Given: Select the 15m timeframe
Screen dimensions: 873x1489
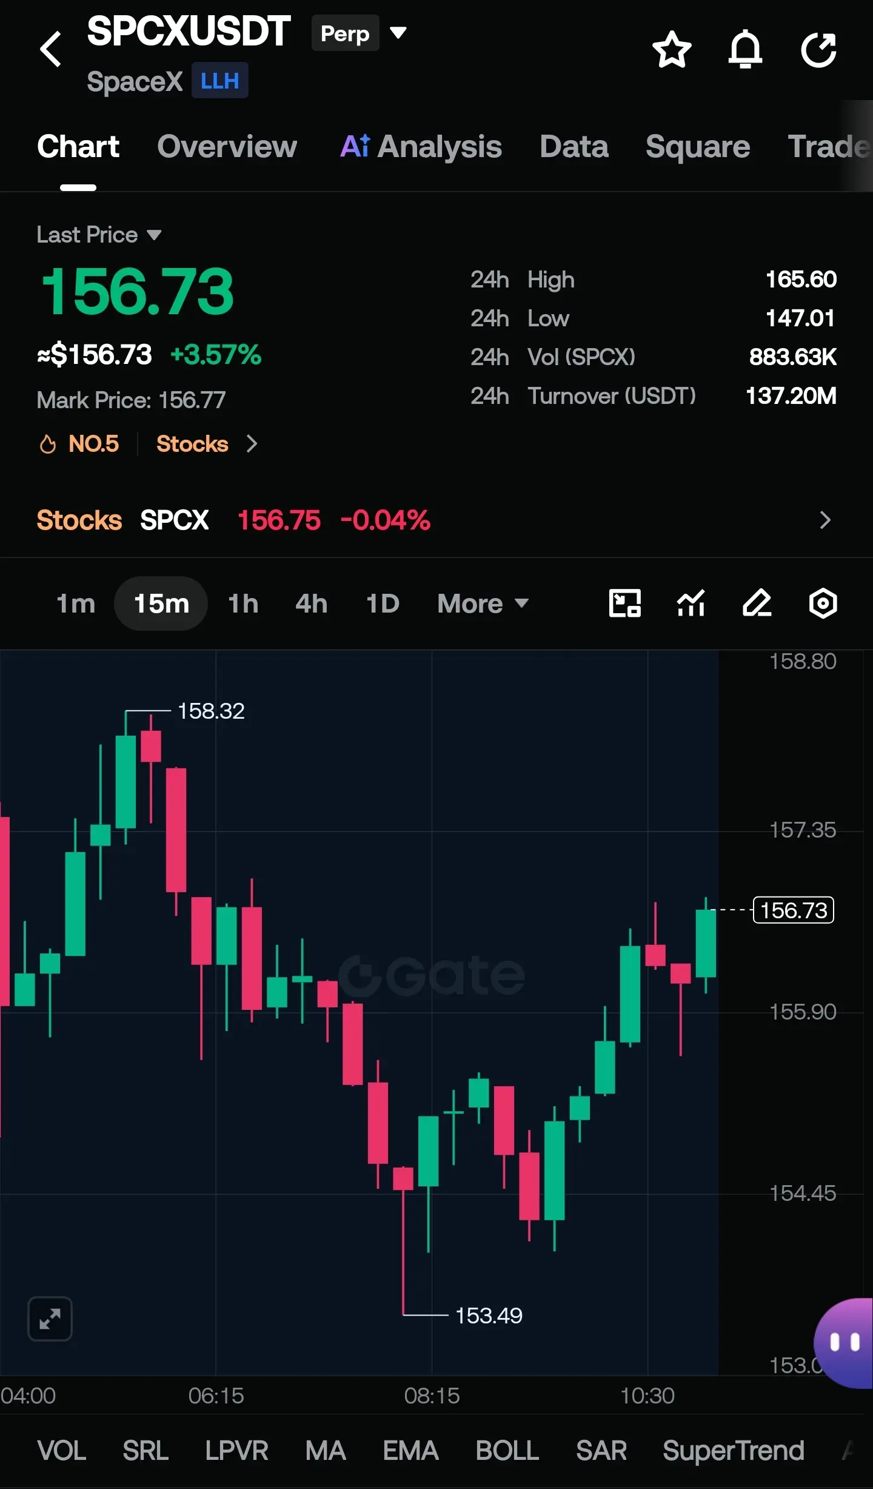Looking at the screenshot, I should pos(161,603).
